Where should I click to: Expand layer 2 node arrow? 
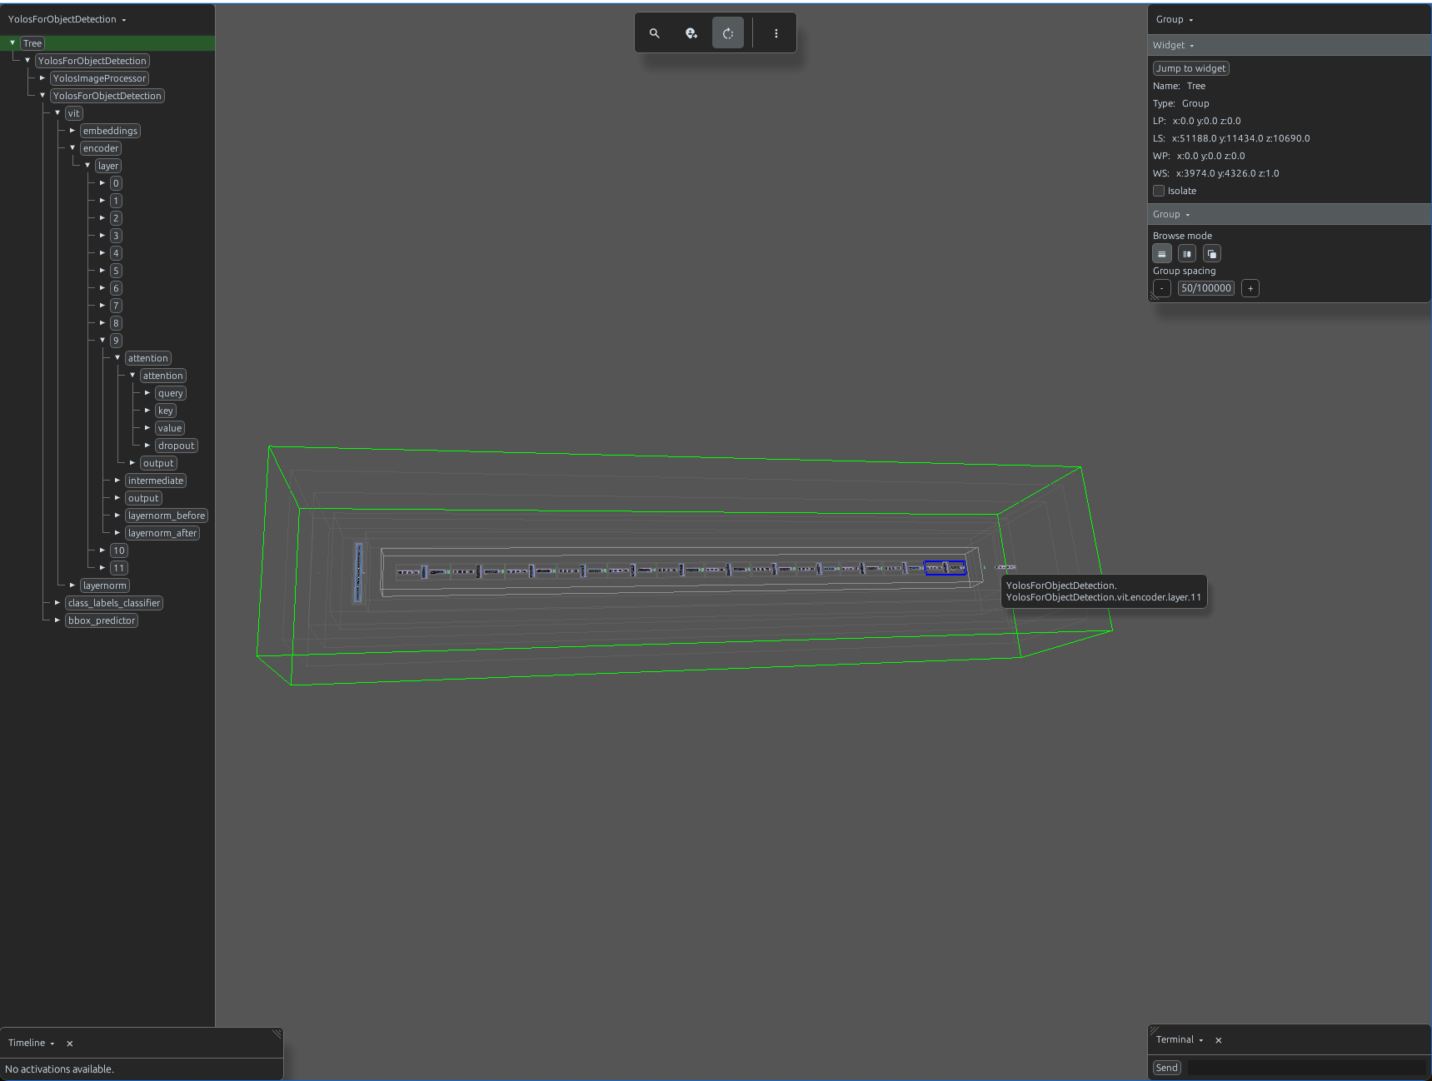coord(102,217)
